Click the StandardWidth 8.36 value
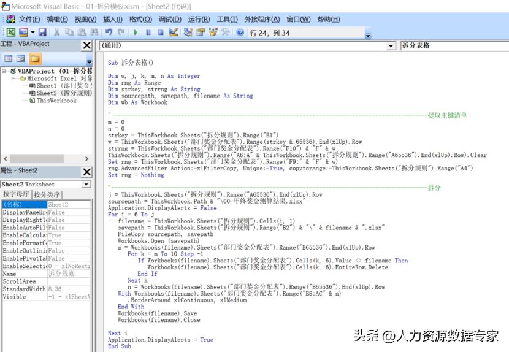This screenshot has height=352, width=509. (x=69, y=289)
